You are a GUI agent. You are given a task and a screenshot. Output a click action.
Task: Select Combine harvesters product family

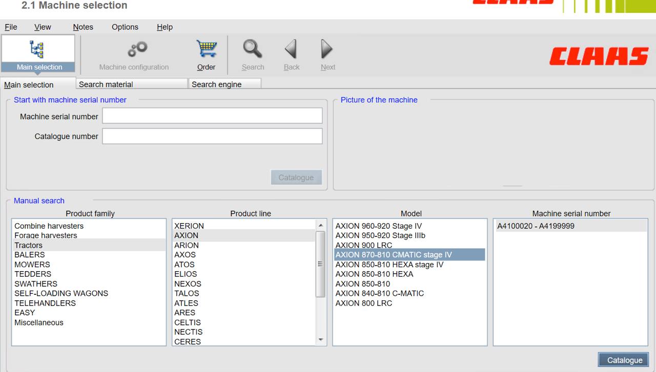(89, 226)
